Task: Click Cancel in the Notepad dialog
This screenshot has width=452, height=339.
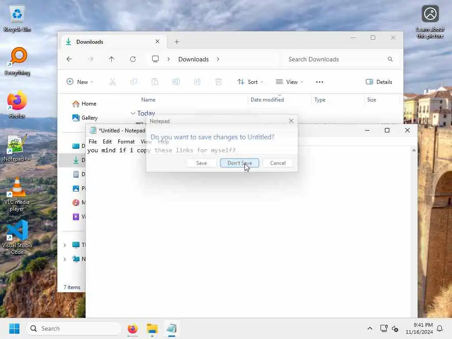Action: (x=278, y=163)
